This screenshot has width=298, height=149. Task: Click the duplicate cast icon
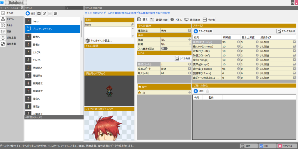(x=45, y=14)
